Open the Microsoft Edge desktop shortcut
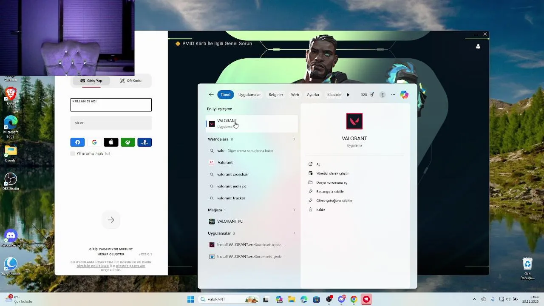 tap(11, 127)
